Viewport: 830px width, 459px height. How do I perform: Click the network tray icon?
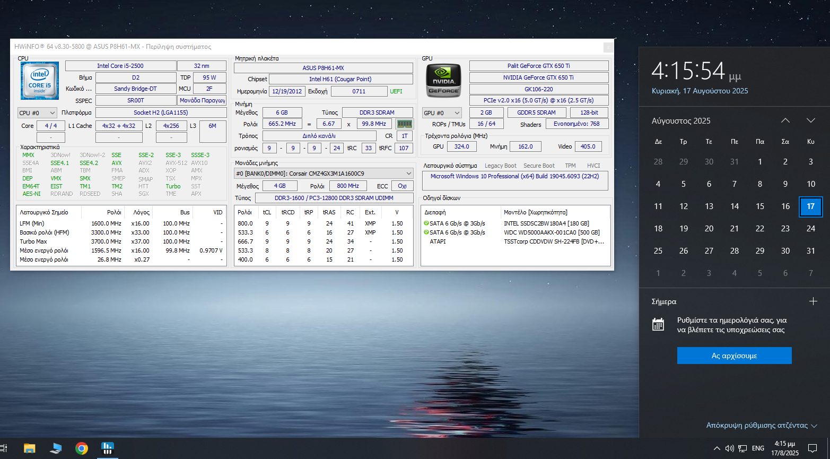tap(742, 448)
